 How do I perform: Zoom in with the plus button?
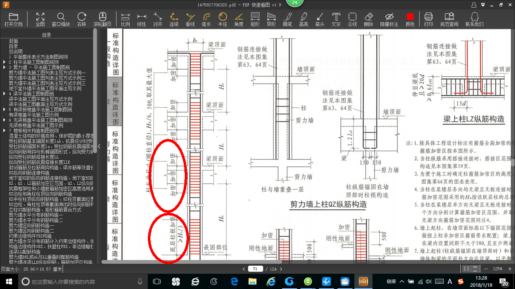pyautogui.click(x=509, y=269)
